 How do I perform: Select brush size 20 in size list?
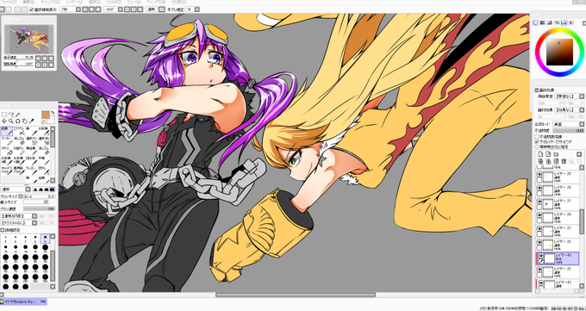click(x=45, y=249)
